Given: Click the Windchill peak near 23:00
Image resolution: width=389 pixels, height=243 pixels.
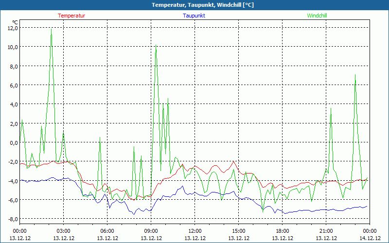Looking at the screenshot, I should 355,75.
